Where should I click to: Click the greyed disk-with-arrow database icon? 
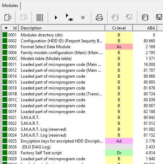[24, 17]
